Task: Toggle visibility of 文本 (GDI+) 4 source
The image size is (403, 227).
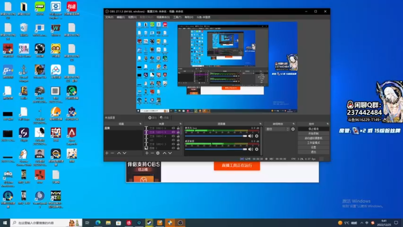Action: click(173, 136)
